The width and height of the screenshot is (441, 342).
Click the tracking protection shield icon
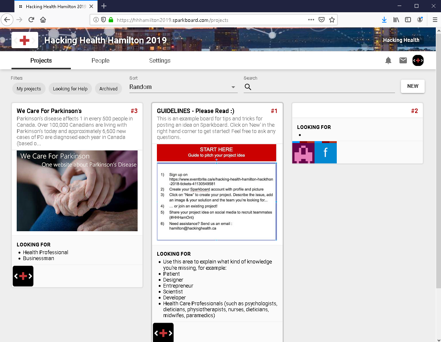103,20
